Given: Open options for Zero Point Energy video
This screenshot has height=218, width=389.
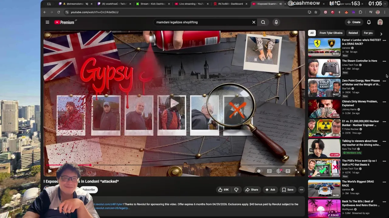Looking at the screenshot, I should coord(384,81).
